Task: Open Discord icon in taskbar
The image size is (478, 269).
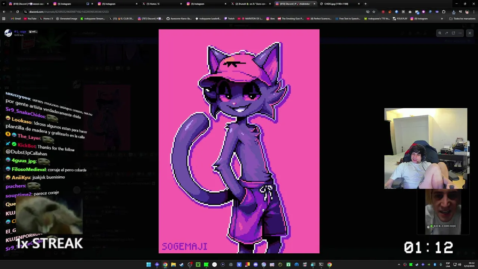Action: [x=255, y=265]
